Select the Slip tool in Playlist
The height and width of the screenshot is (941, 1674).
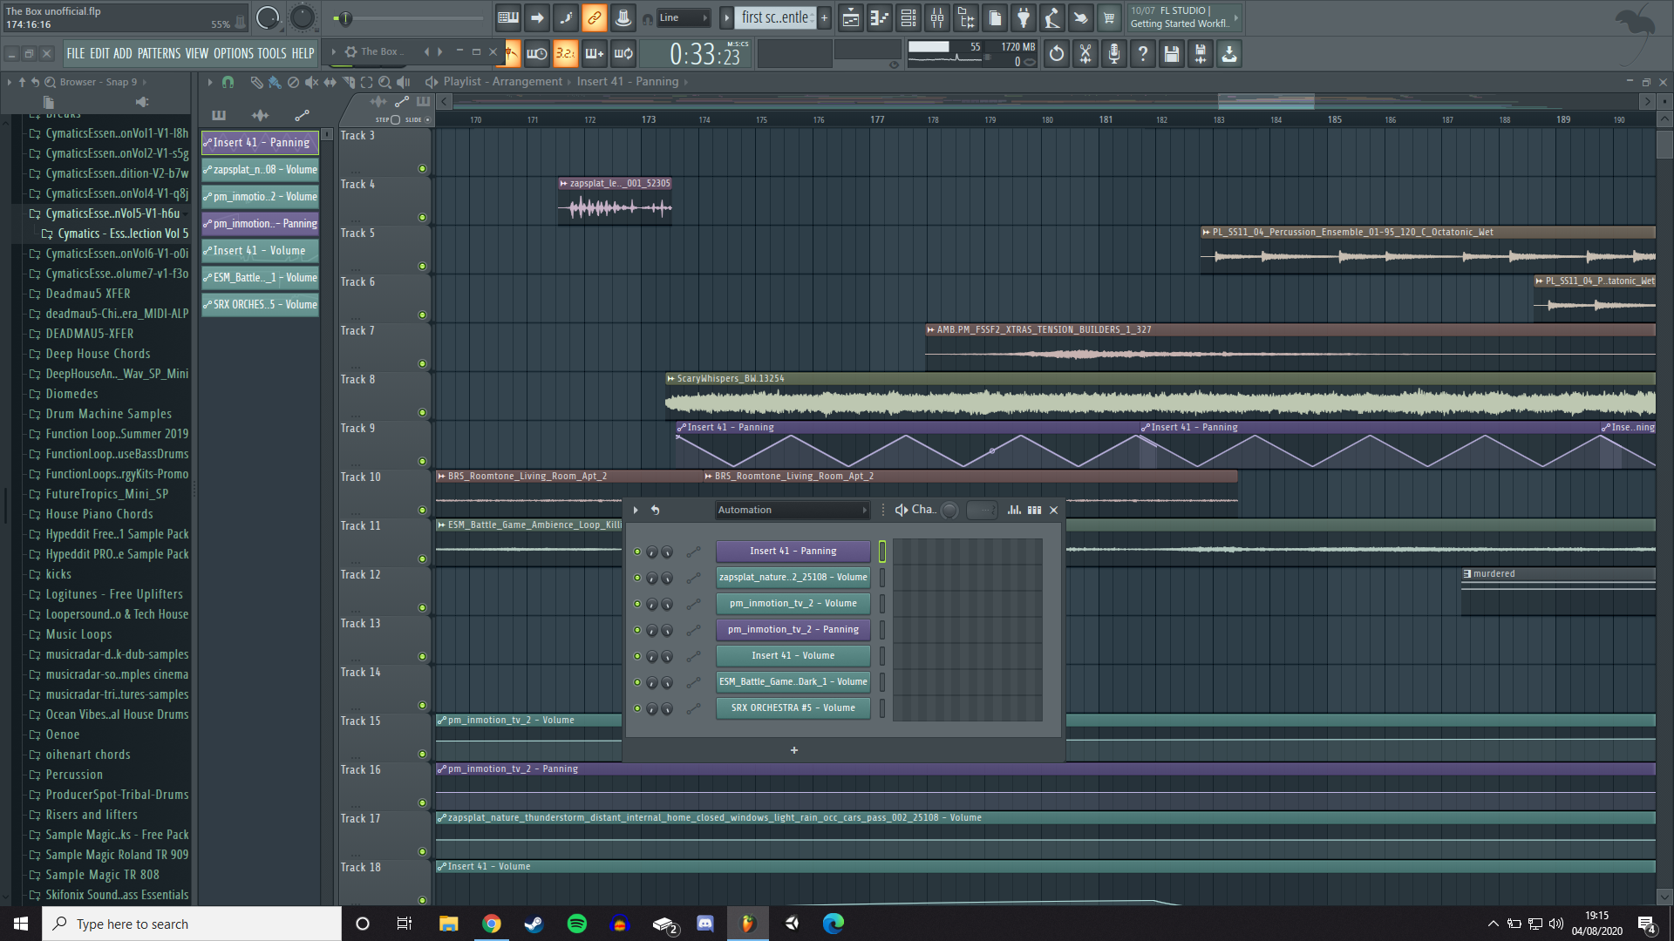coord(330,82)
